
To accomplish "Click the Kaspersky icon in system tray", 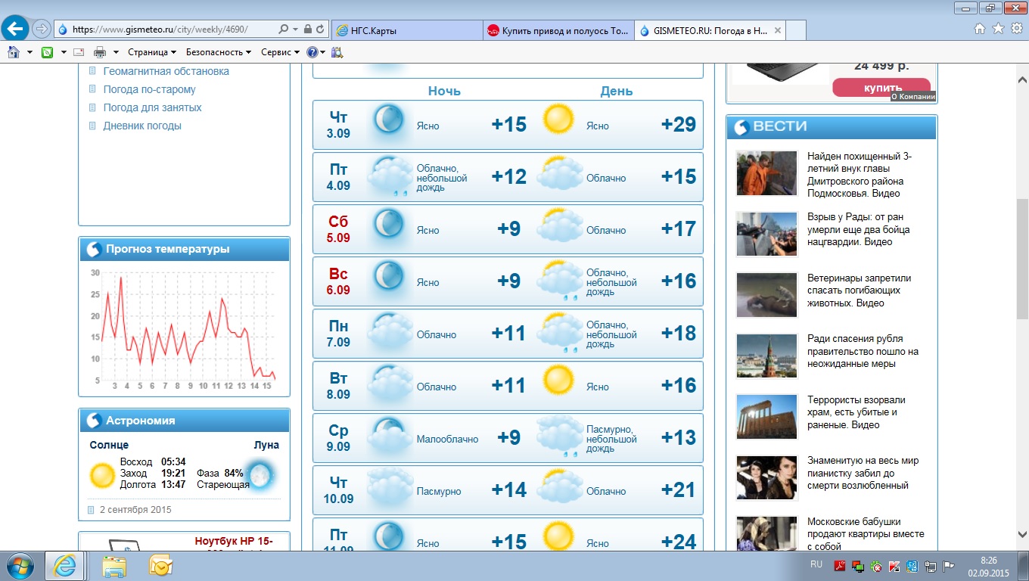I will [x=894, y=566].
